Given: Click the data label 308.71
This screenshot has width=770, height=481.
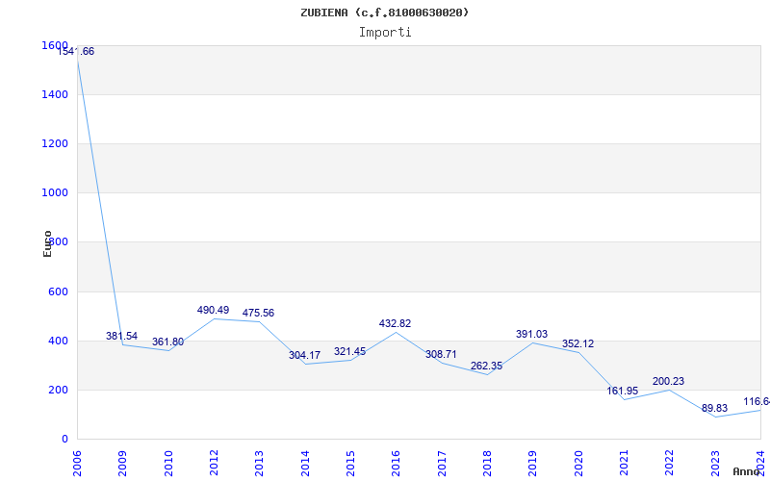Looking at the screenshot, I should pyautogui.click(x=441, y=354).
